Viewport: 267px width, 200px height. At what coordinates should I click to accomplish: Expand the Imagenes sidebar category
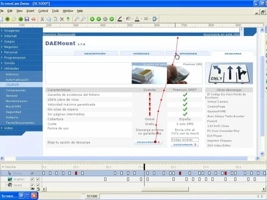(x=2, y=30)
